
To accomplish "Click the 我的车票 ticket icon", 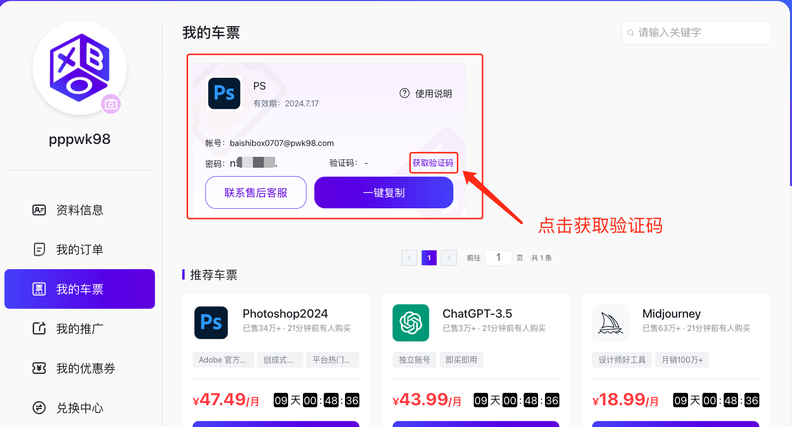I will click(39, 289).
